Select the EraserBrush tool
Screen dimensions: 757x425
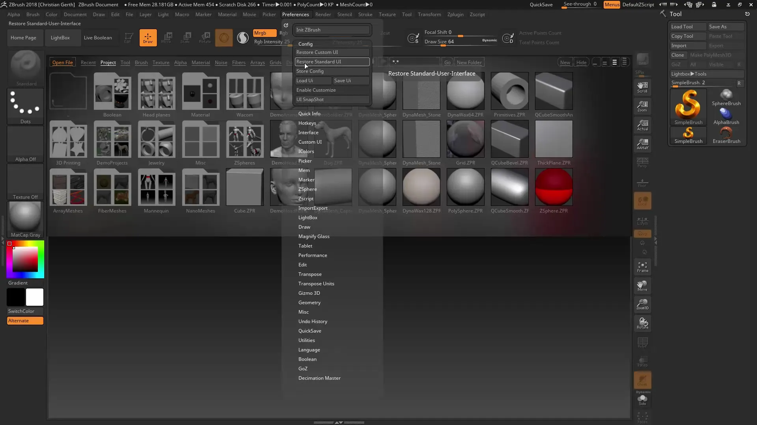726,135
